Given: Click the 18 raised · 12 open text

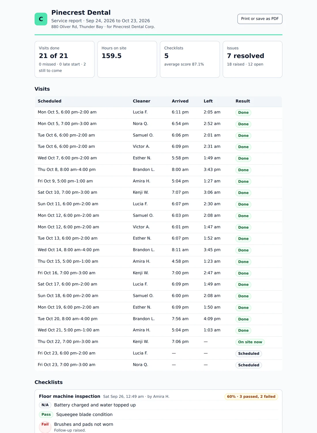Looking at the screenshot, I should pos(245,64).
